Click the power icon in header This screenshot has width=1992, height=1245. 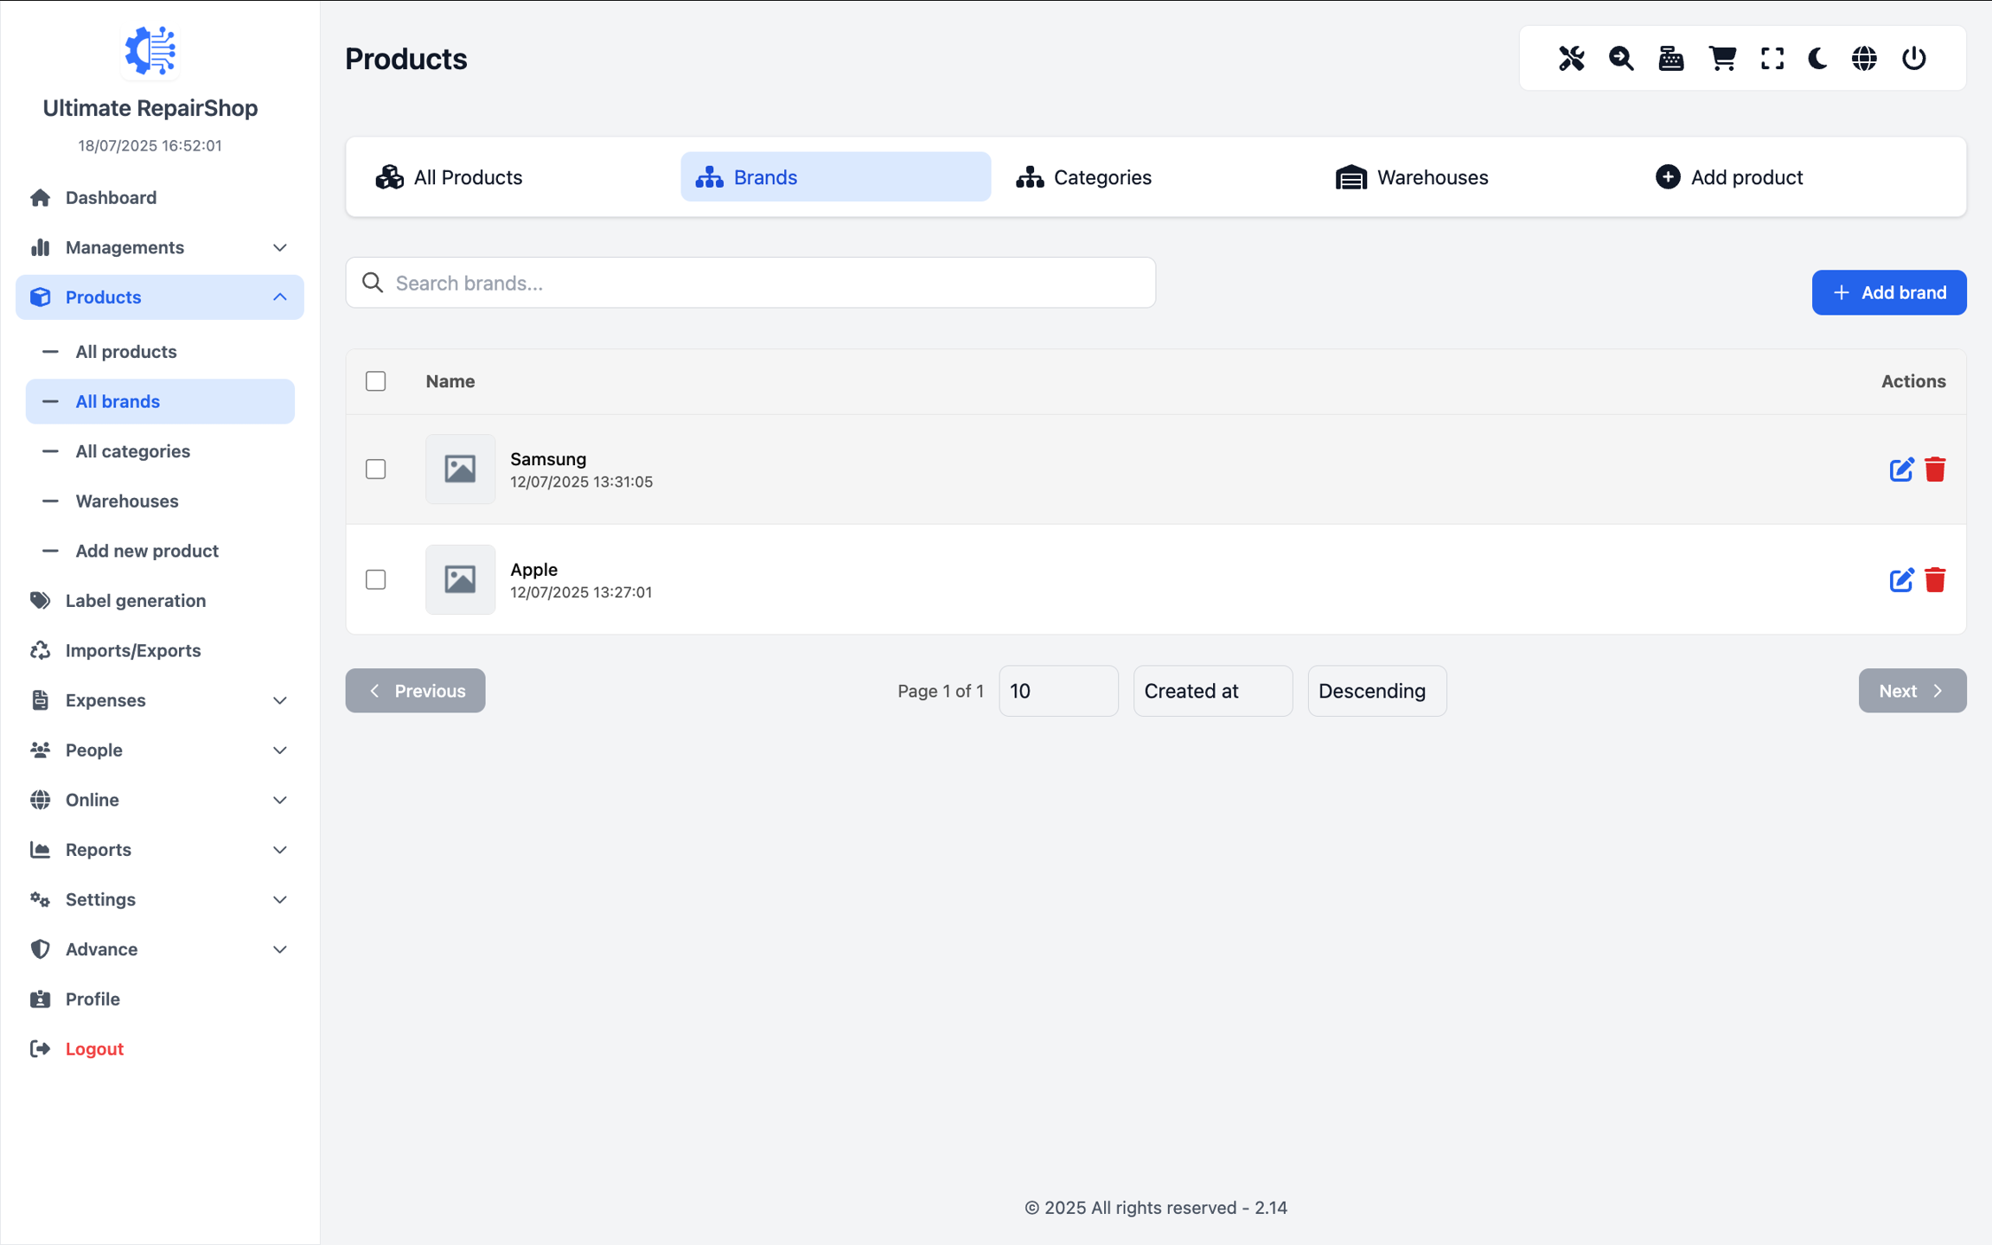point(1913,59)
